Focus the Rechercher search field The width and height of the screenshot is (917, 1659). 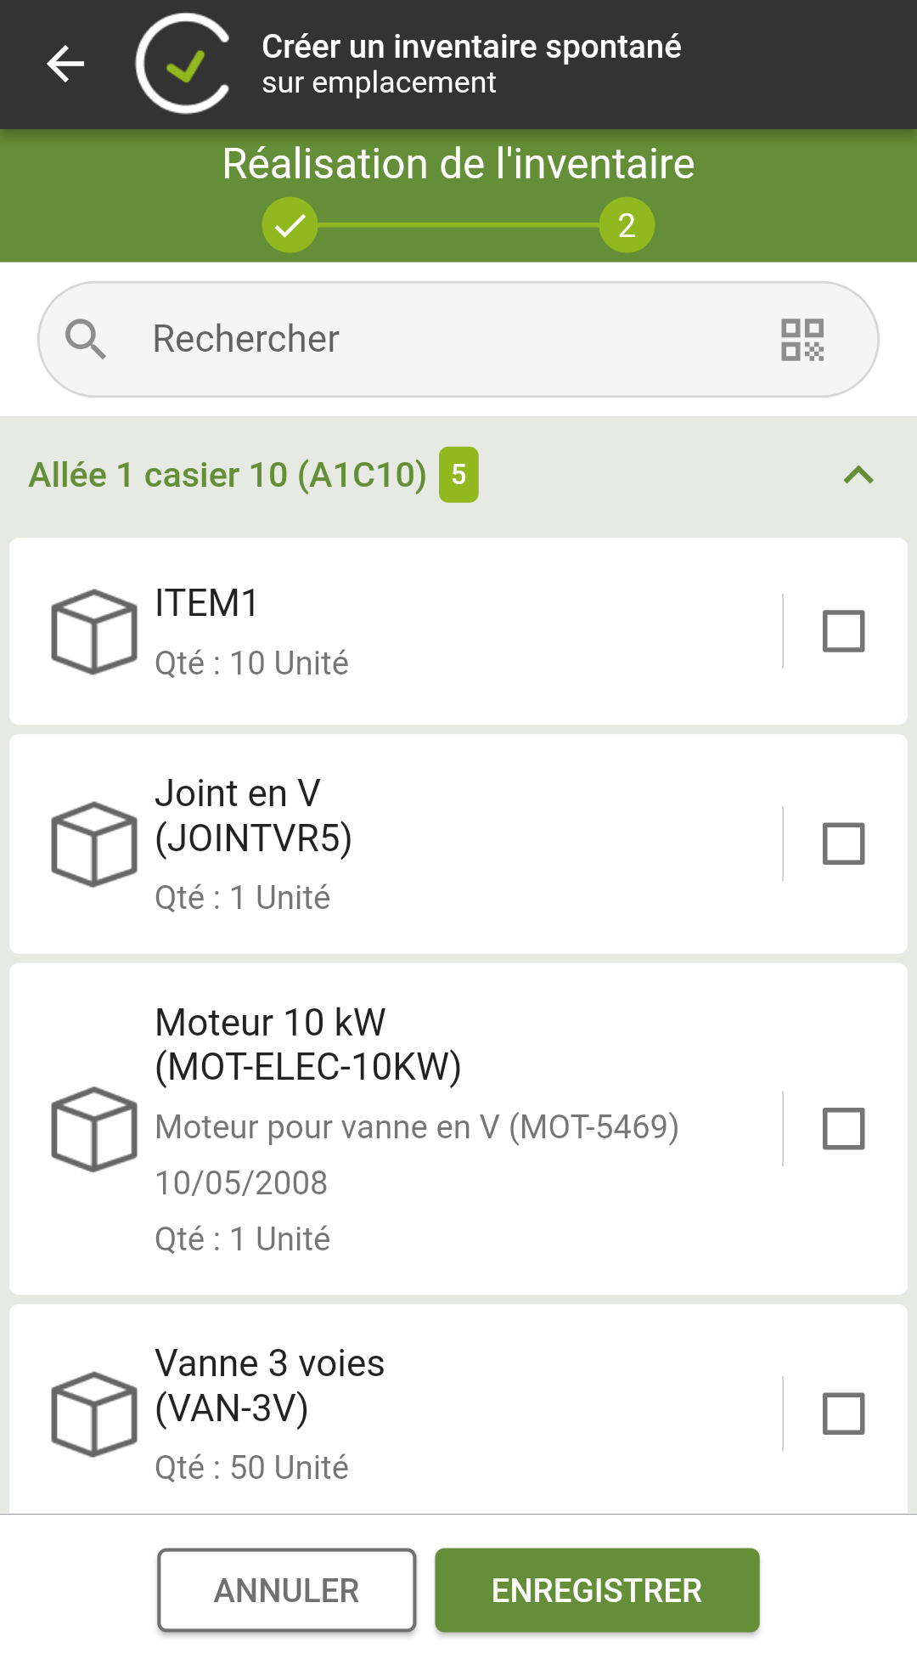[458, 340]
